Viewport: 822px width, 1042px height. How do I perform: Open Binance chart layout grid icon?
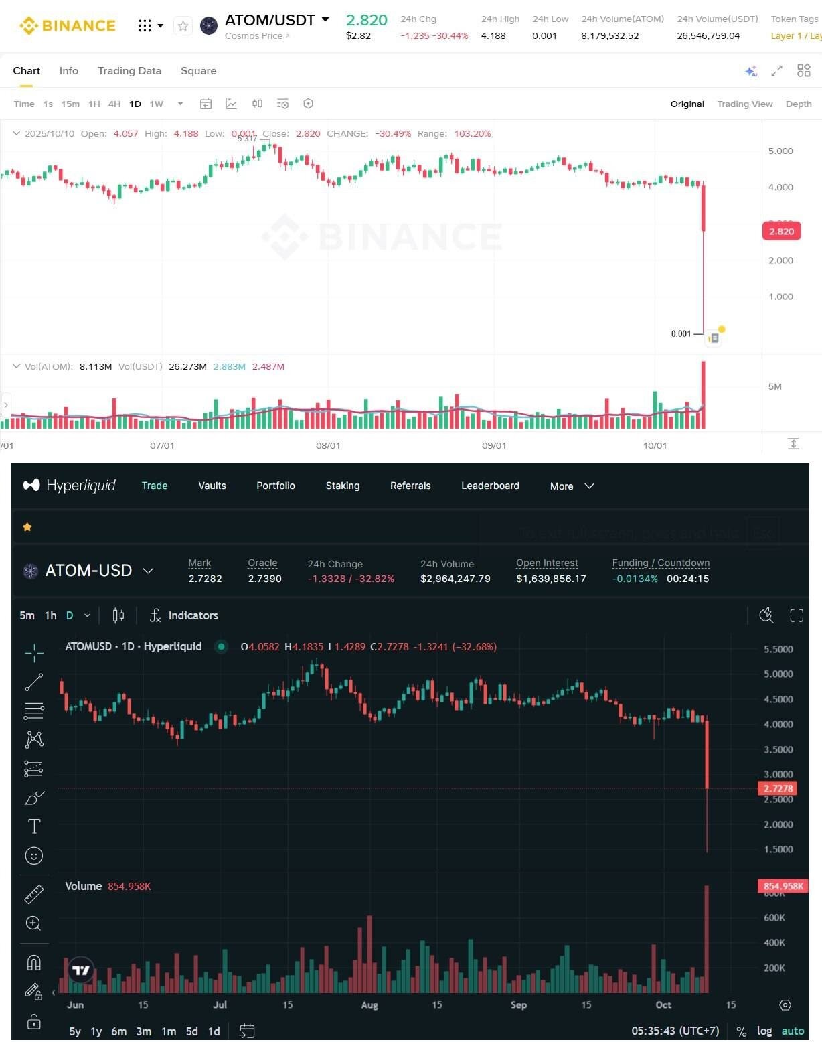point(804,70)
